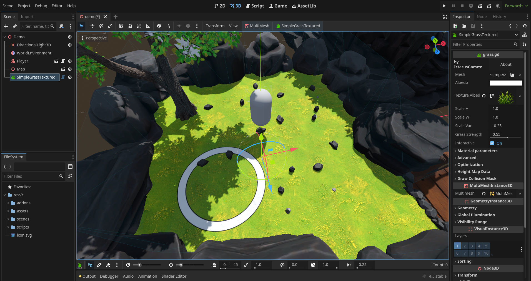
Task: Run the project with play button
Action: (444, 6)
